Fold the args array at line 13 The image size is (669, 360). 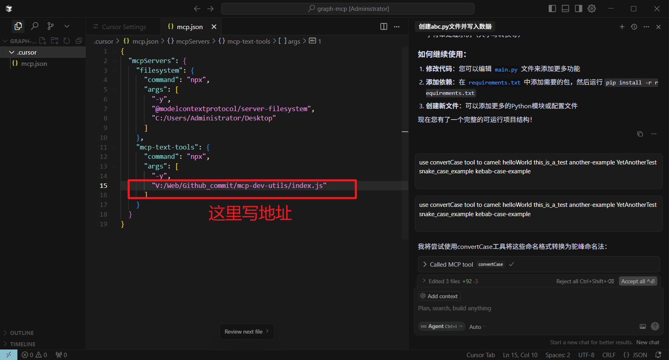(x=115, y=166)
